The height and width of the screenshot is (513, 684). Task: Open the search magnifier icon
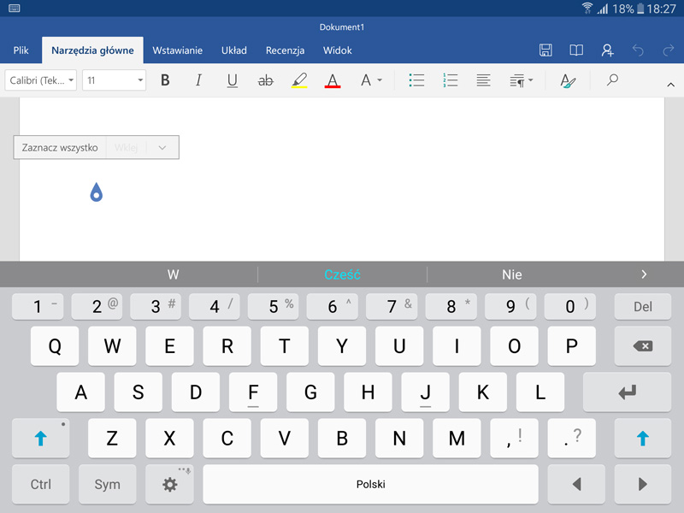point(612,80)
